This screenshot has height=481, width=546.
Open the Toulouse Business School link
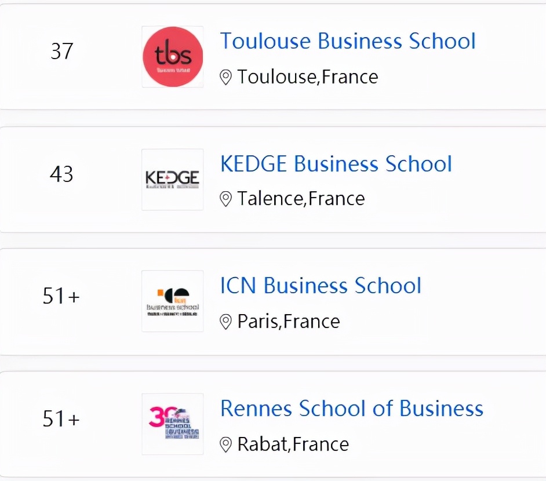click(348, 41)
